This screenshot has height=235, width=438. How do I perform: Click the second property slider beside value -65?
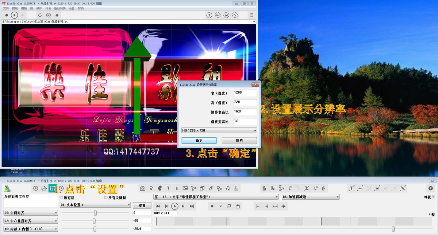click(96, 221)
